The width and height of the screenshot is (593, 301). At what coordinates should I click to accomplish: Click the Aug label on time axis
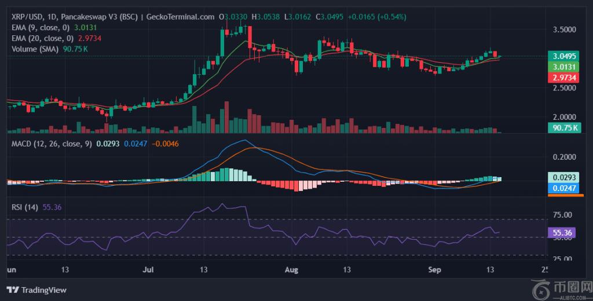[x=292, y=269]
